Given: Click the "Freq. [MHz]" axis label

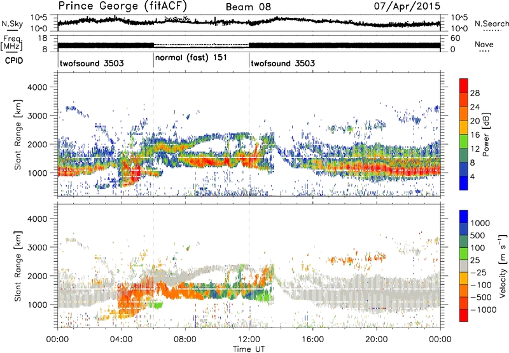Looking at the screenshot, I should pyautogui.click(x=11, y=43).
